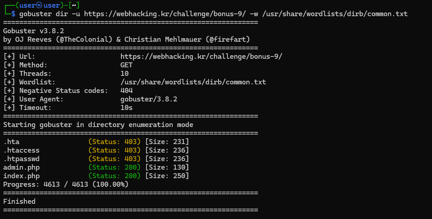Click the target URL in the command line
Viewport: 432px width, 219px height.
pyautogui.click(x=165, y=14)
